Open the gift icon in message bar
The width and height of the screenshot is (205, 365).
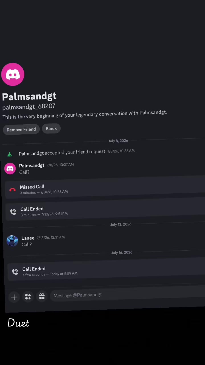tap(42, 296)
